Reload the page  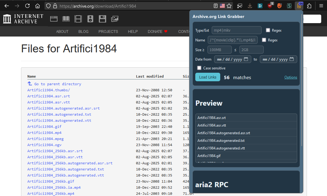pyautogui.click(x=27, y=6)
